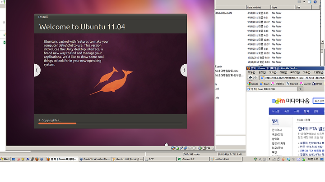Open Firefox 북마크(B) menu
This screenshot has width=325, height=182.
(295, 72)
